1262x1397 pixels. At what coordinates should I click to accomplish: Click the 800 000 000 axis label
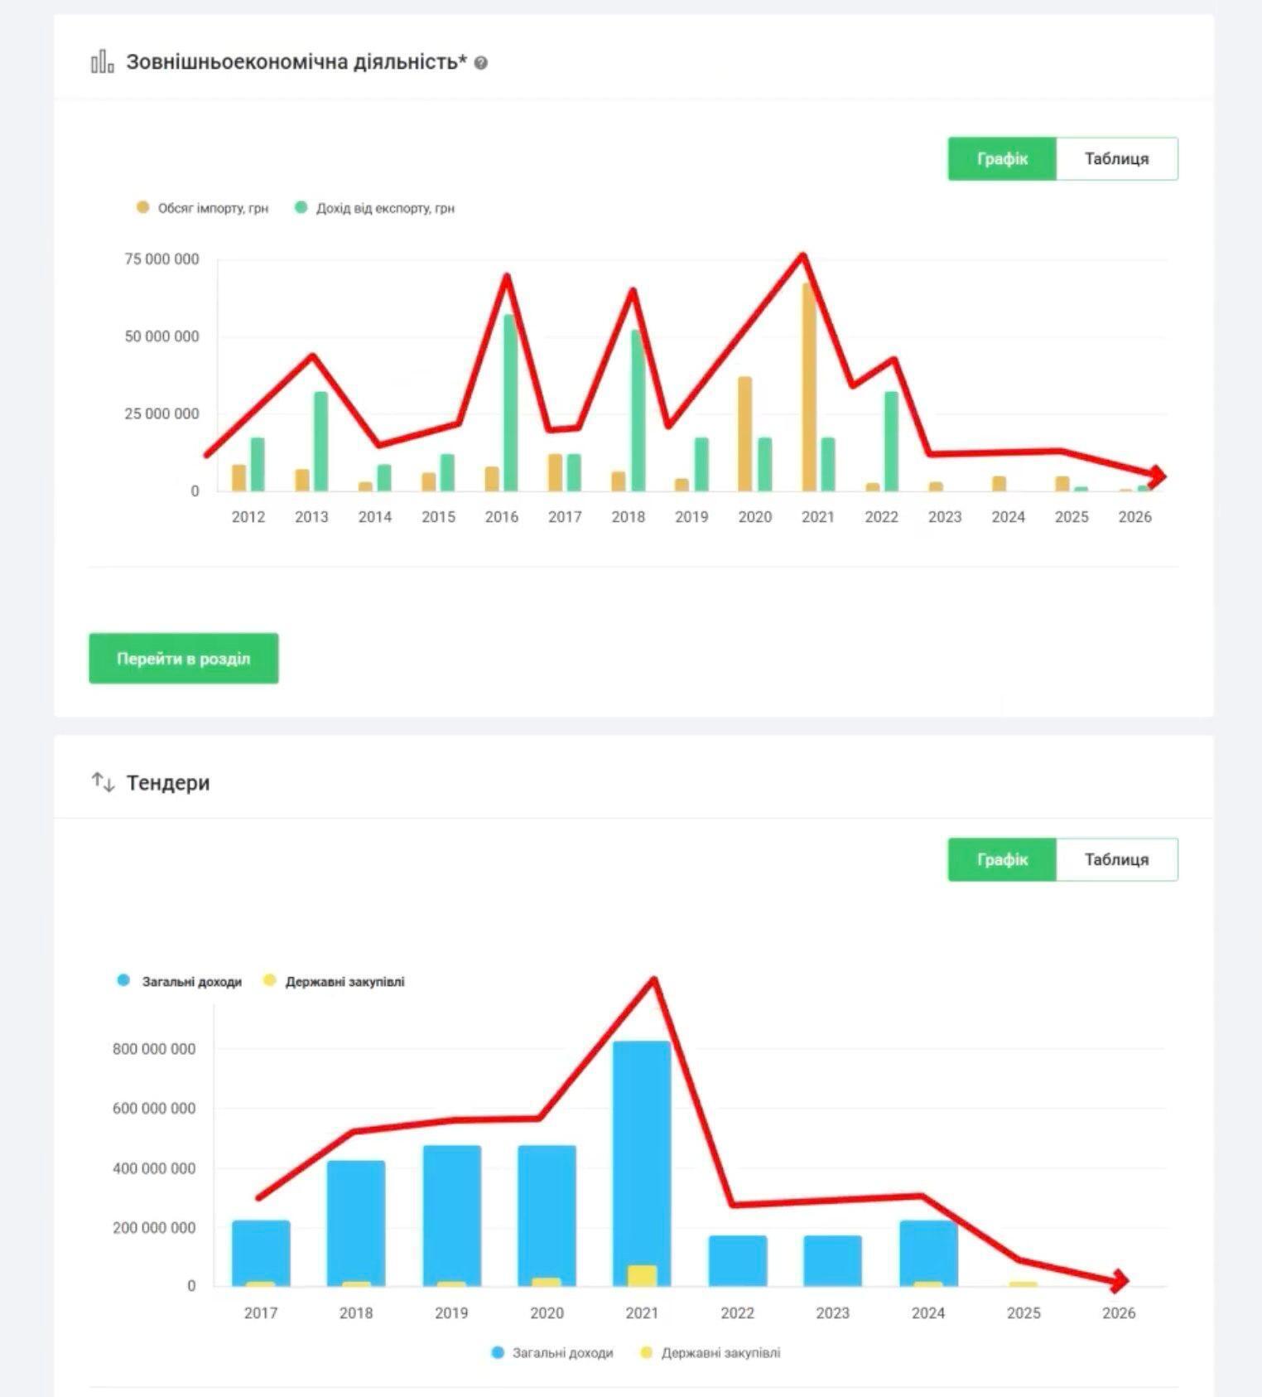pyautogui.click(x=154, y=1048)
